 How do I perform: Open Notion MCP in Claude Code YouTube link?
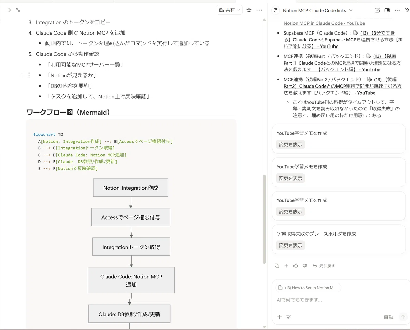(x=324, y=23)
